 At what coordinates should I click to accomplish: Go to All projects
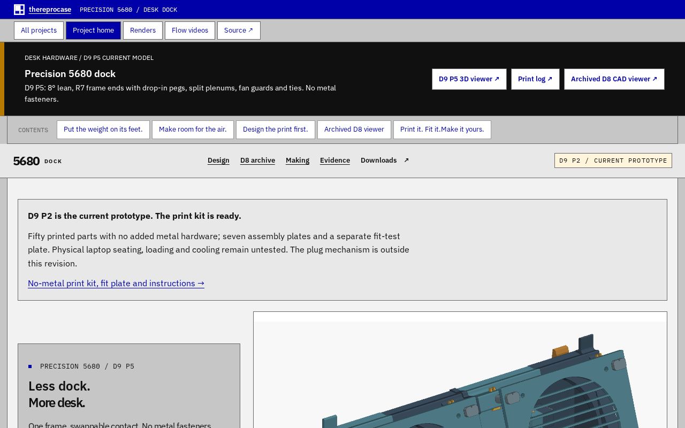tap(39, 30)
